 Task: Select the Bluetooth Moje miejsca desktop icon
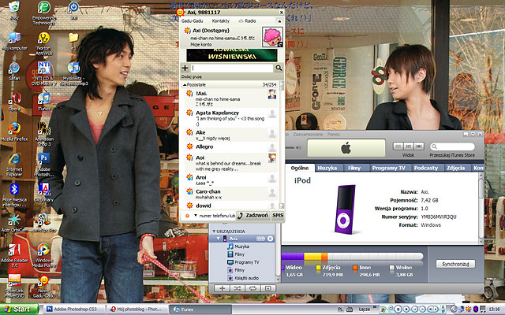(14, 195)
